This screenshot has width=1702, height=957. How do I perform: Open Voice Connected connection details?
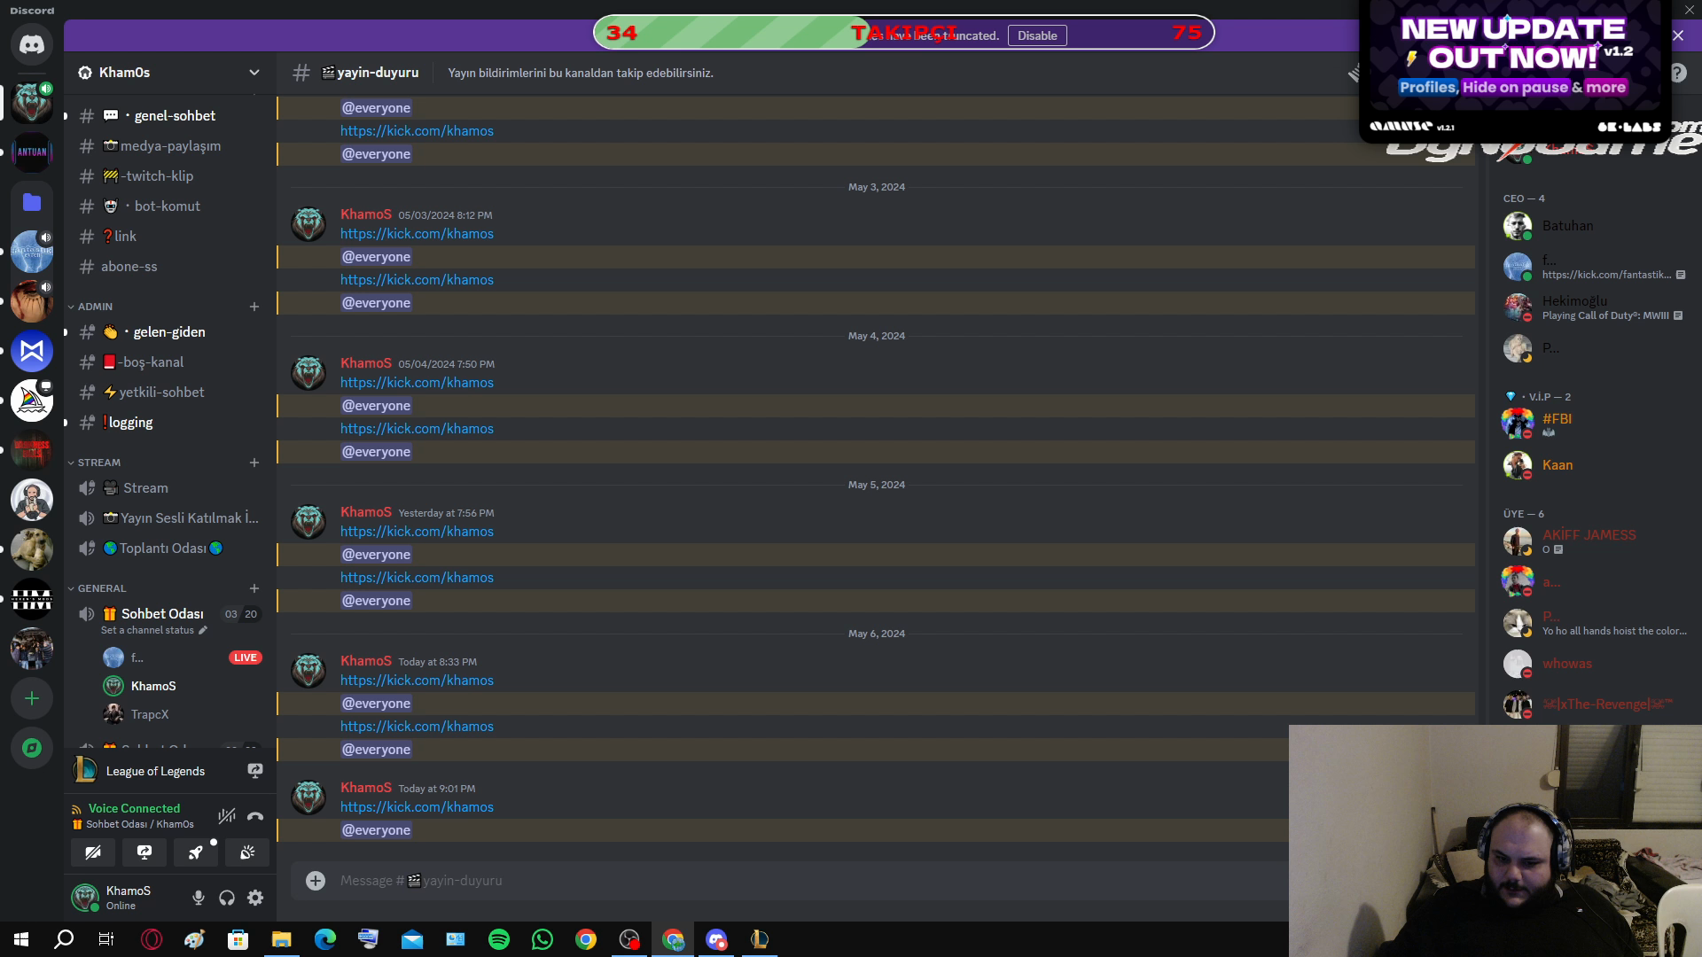(x=134, y=808)
